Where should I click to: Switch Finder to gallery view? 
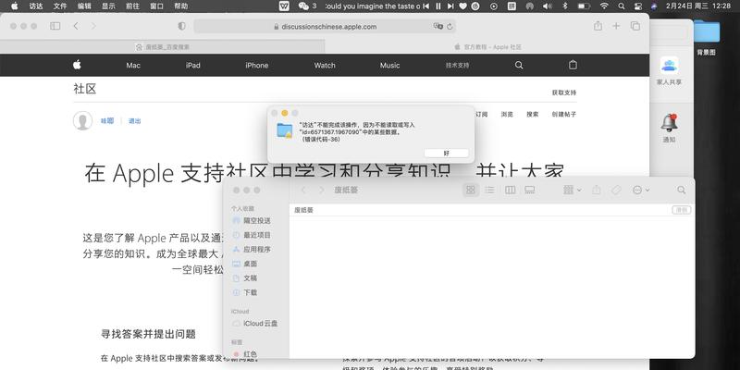[529, 191]
